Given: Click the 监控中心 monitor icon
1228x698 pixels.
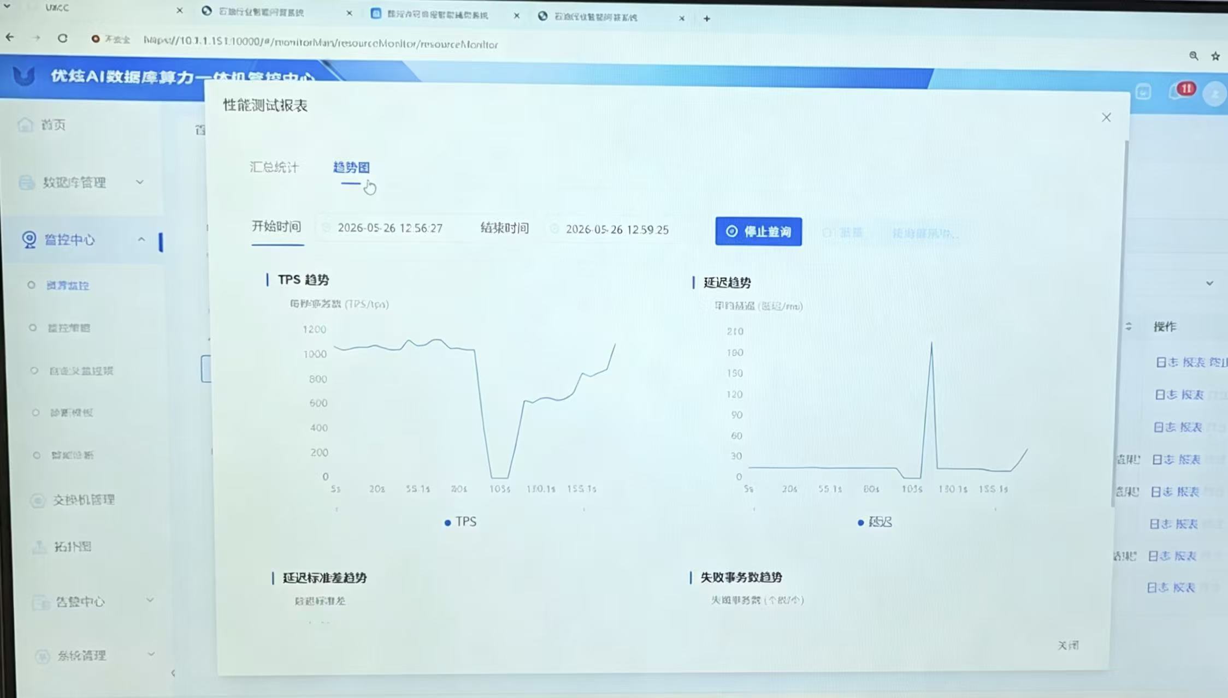Looking at the screenshot, I should 29,240.
